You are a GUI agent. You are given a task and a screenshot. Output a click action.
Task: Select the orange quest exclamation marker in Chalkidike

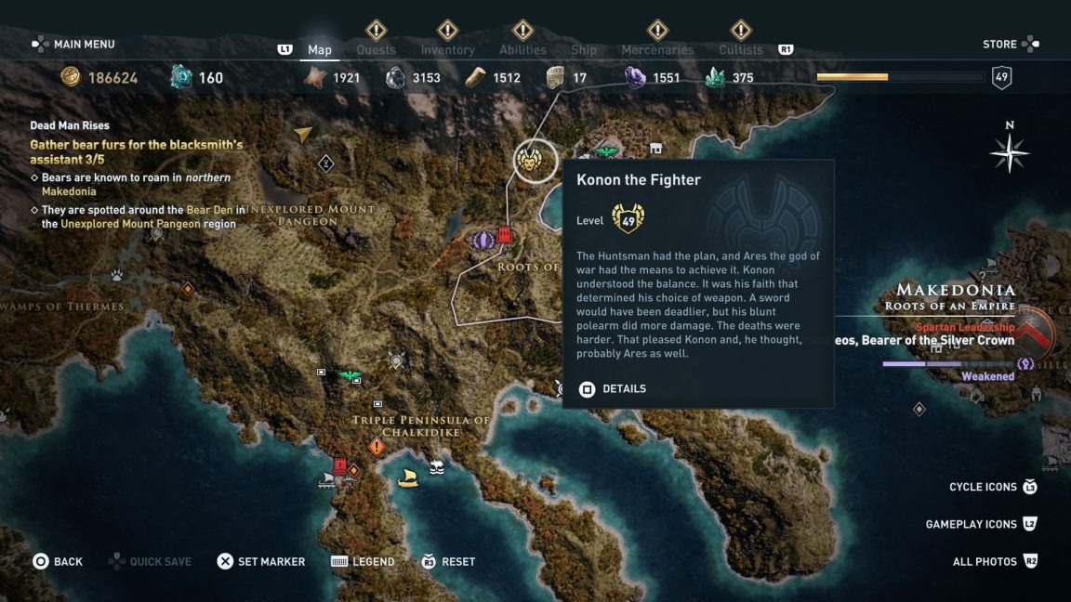click(377, 447)
